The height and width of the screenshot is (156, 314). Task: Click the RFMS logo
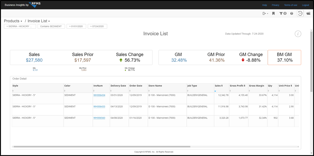[x=35, y=5]
